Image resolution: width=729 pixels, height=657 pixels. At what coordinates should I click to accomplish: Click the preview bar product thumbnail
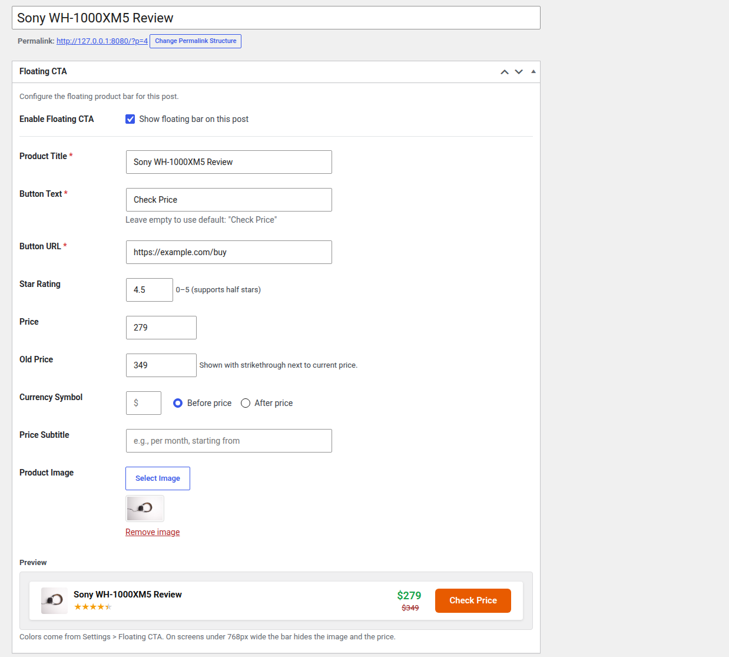coord(54,600)
